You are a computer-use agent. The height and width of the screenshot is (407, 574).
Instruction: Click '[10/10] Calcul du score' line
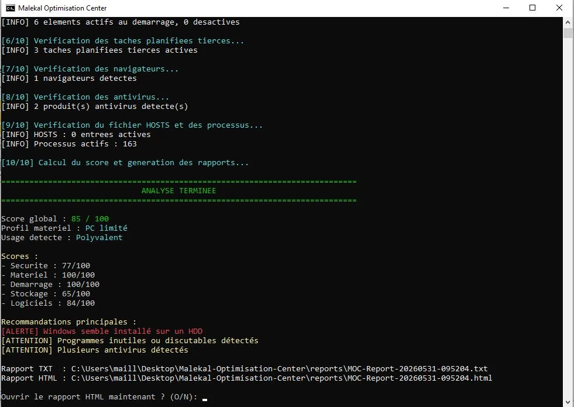click(125, 163)
